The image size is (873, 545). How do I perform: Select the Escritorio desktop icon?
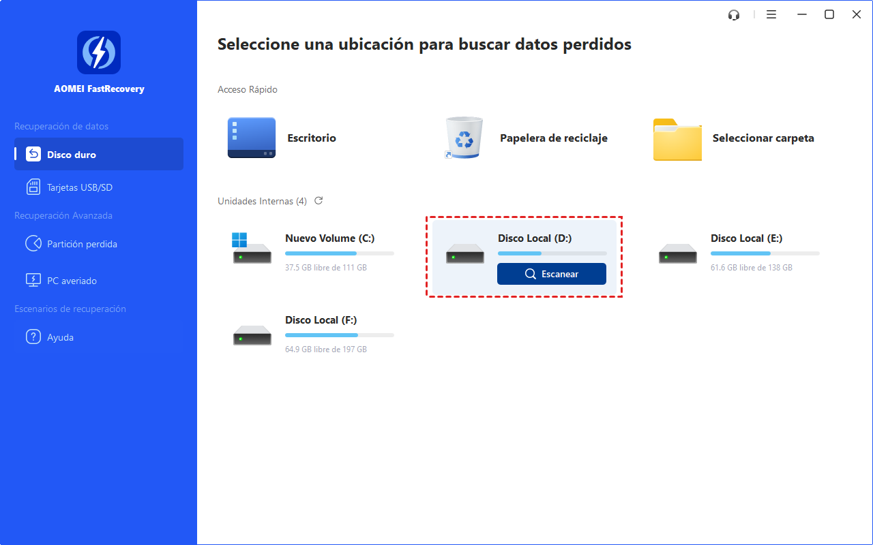point(252,138)
